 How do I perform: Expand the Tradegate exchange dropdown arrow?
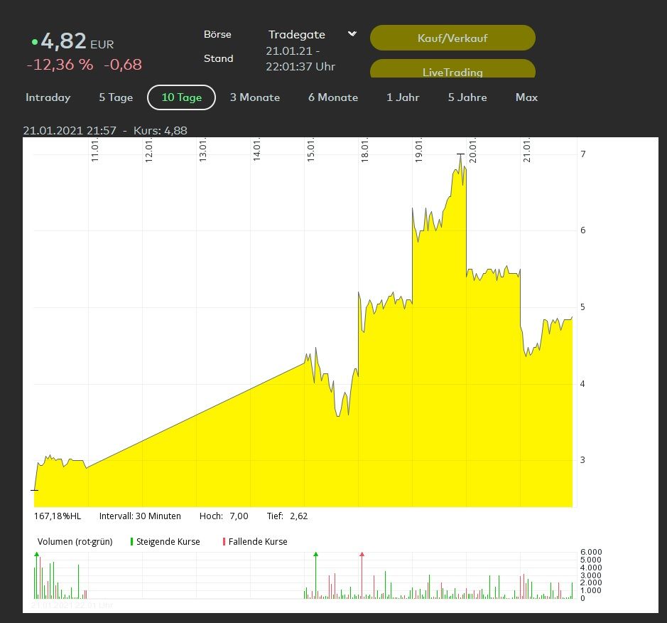click(x=352, y=34)
